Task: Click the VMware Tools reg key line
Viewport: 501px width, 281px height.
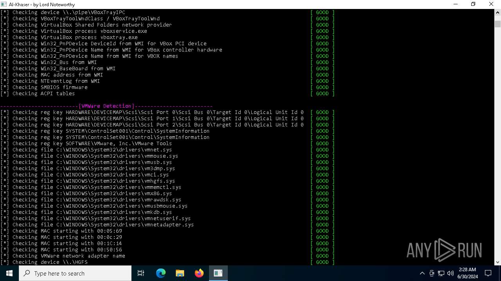Action: click(x=86, y=144)
